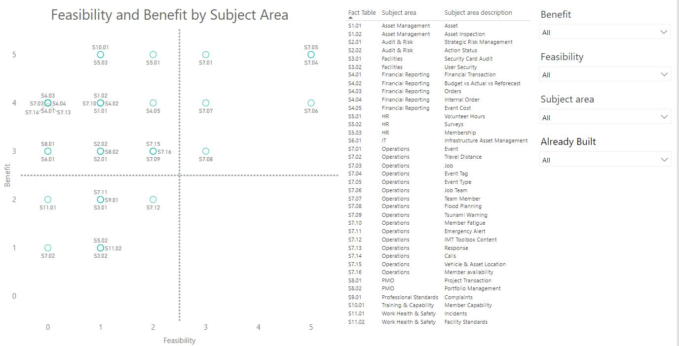Select the Job Team table row
Image resolution: width=679 pixels, height=346 pixels.
coord(439,190)
